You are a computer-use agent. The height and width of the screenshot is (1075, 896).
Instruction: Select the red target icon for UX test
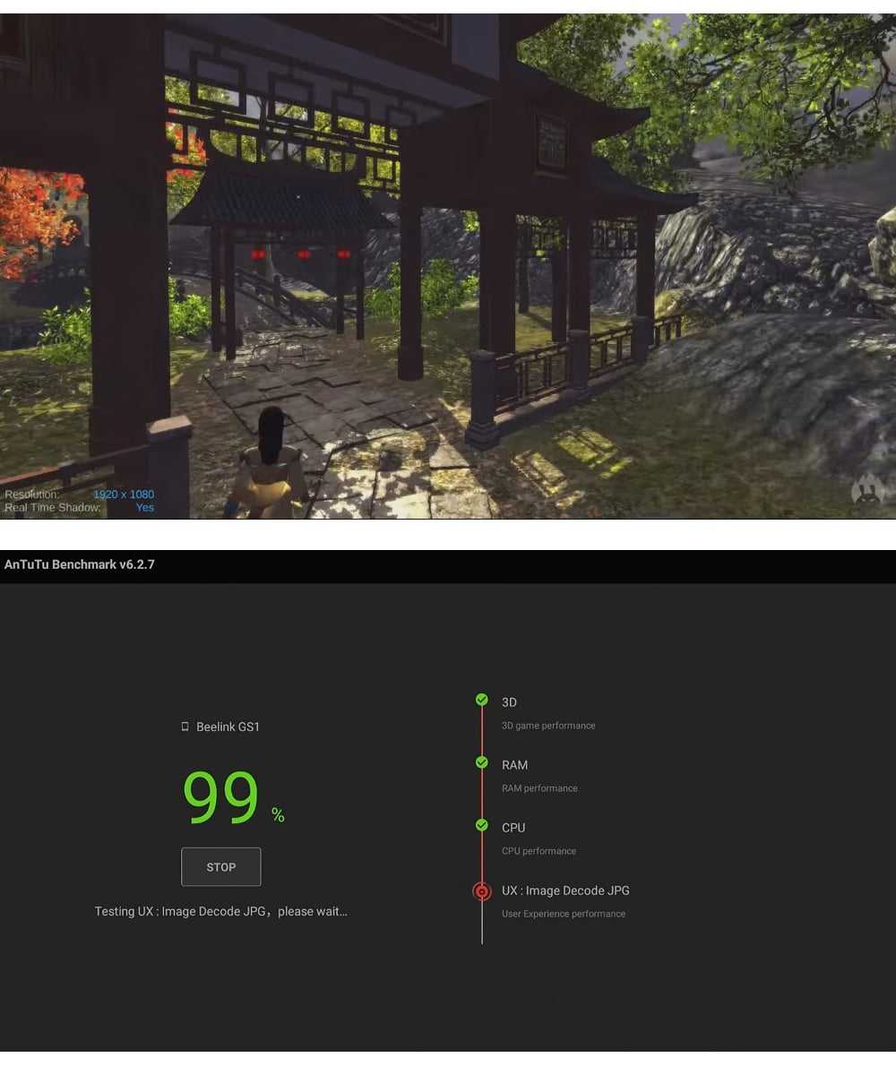pyautogui.click(x=482, y=891)
